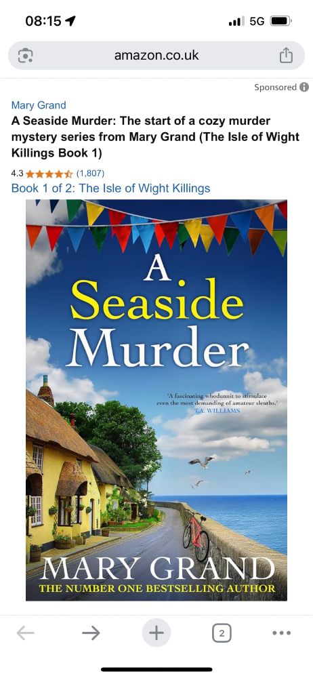View the 1,807 customer reviews

(90, 174)
